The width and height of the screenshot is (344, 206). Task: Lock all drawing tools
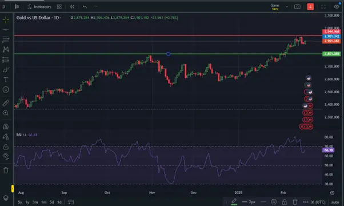(6, 146)
